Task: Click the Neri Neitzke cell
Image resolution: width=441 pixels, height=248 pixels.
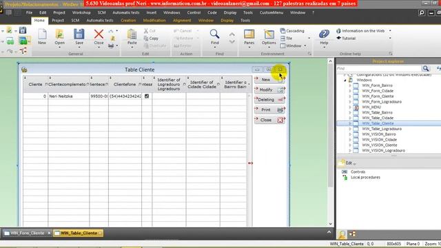Action: [68, 96]
